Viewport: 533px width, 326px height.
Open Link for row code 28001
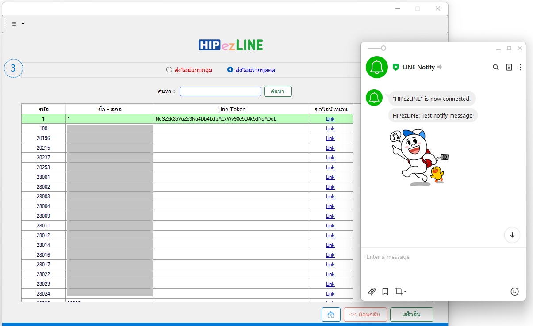point(330,177)
